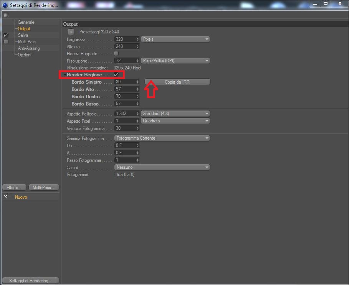The height and width of the screenshot is (285, 349).
Task: Click the target icon beside Nuovo
Action: click(5, 197)
